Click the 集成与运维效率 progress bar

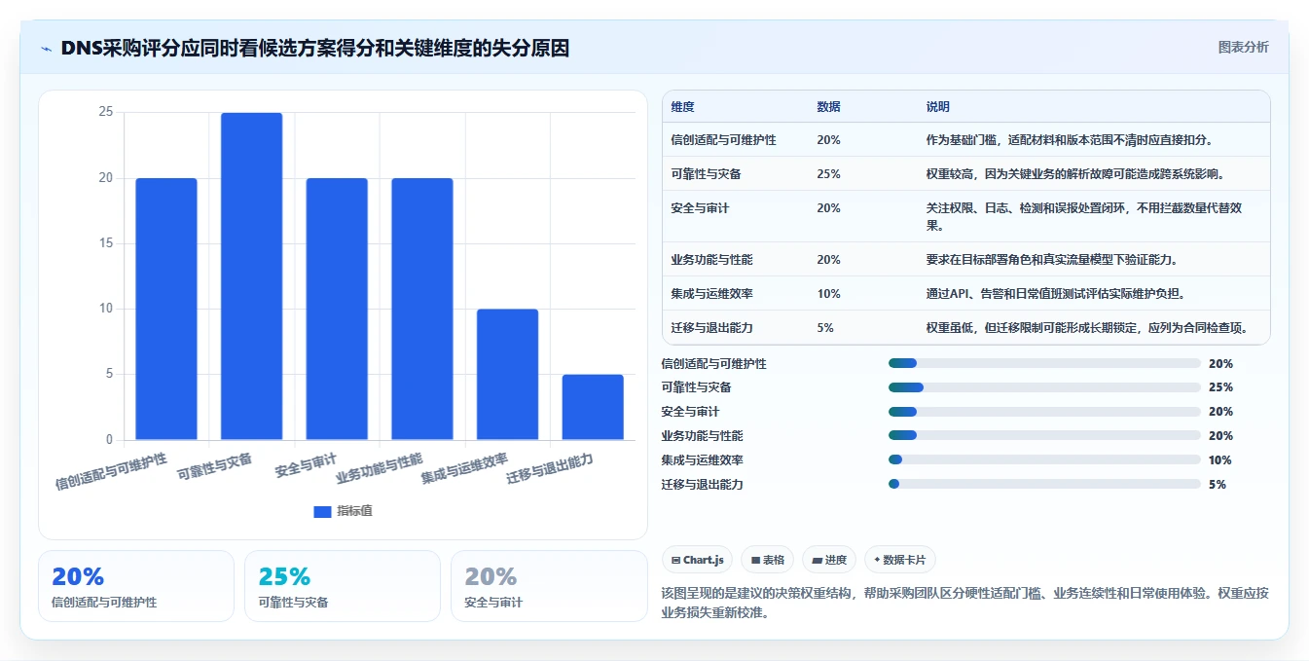(x=1044, y=459)
